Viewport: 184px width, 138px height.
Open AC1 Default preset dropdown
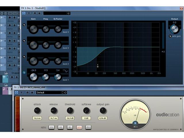pyautogui.click(x=49, y=93)
